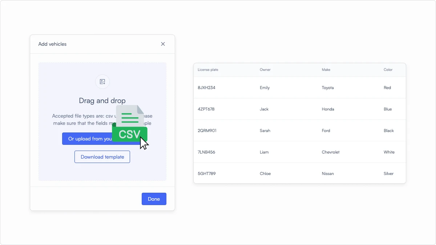
Task: Click the Make column header
Action: [326, 70]
